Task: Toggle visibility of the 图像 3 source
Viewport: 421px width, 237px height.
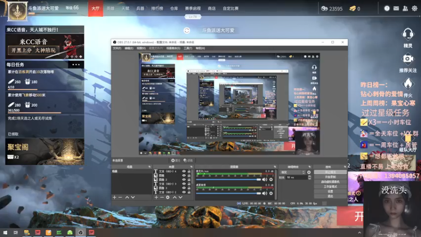Action: (184, 188)
